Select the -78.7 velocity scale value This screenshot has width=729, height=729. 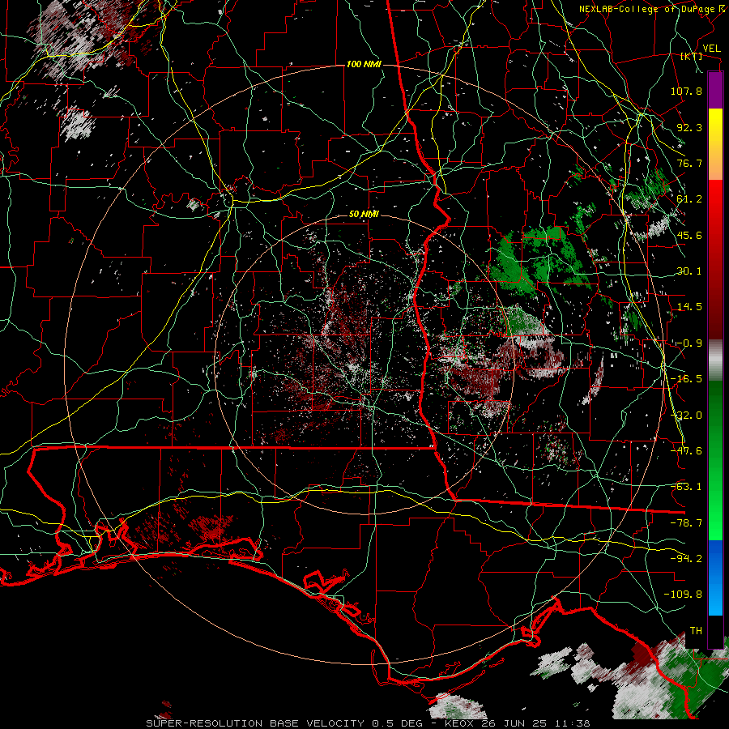pos(686,523)
